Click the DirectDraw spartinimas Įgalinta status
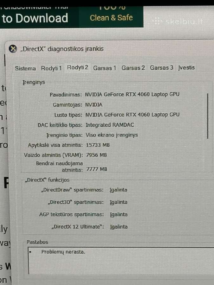 tap(119, 190)
